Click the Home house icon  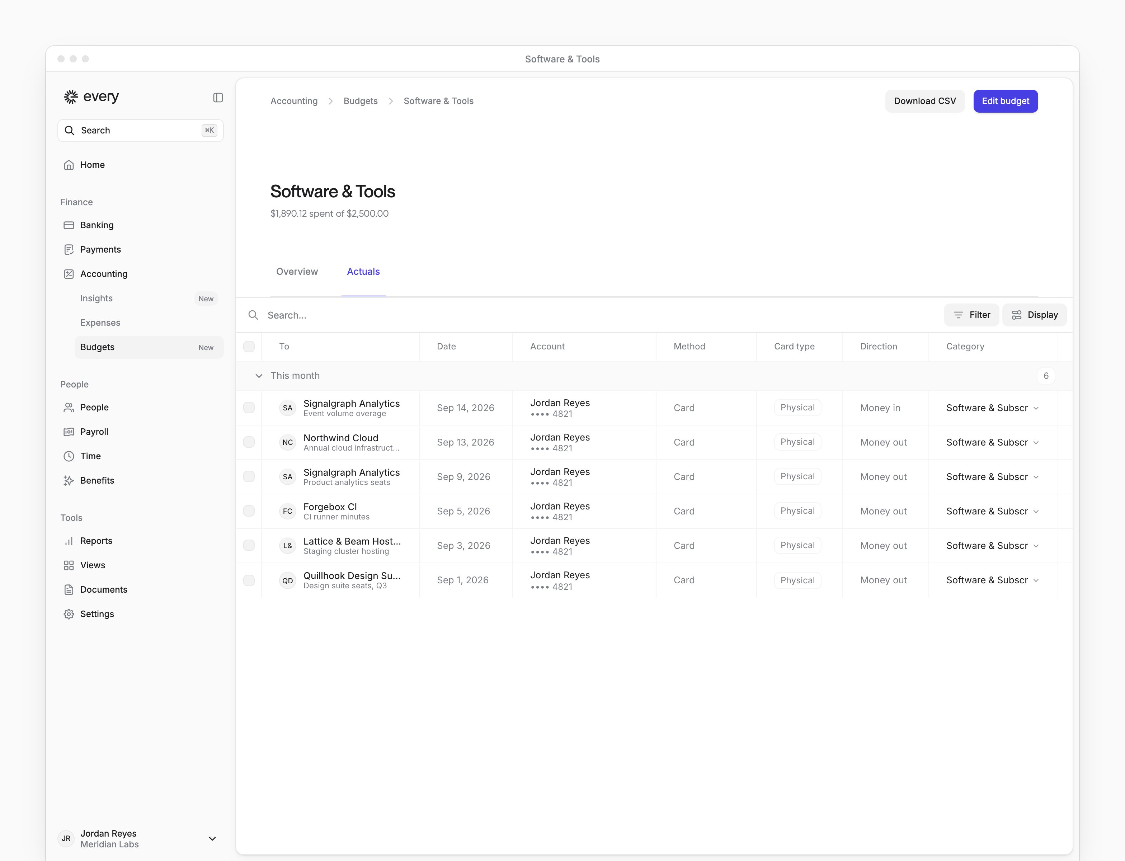pyautogui.click(x=69, y=165)
